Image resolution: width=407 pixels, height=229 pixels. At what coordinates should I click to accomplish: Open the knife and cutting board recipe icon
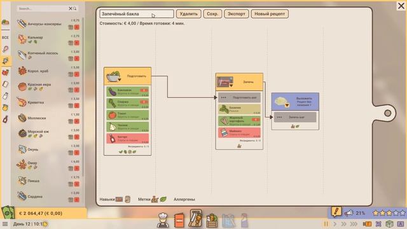coord(195,218)
